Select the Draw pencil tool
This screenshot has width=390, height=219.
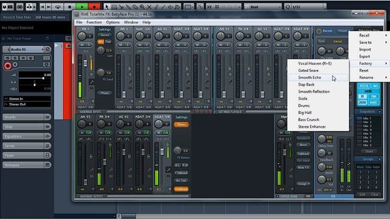[157, 7]
